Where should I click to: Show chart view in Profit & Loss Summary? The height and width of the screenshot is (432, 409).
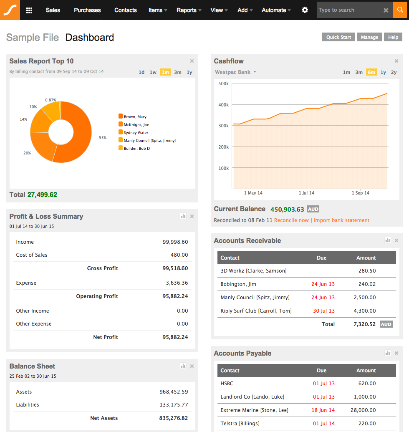[183, 216]
